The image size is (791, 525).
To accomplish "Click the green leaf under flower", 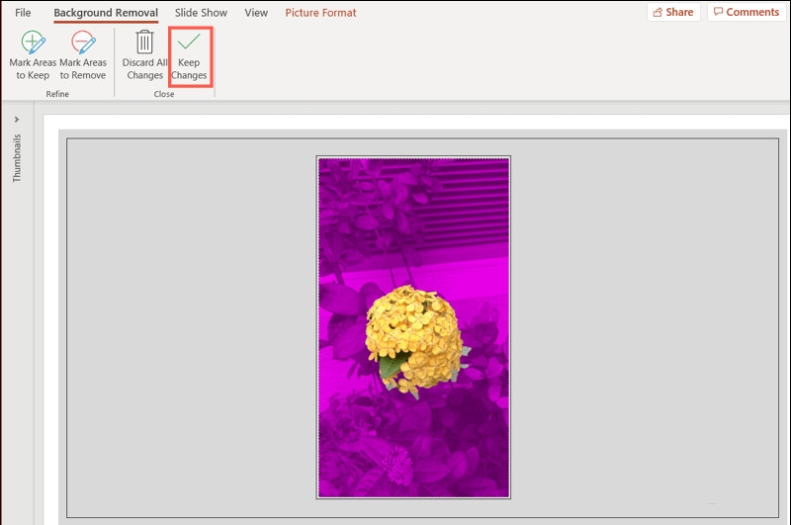I will pos(393,365).
